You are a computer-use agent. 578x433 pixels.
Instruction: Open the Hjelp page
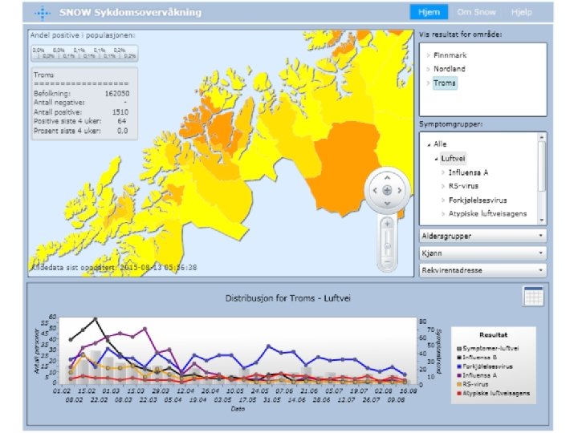tap(521, 12)
